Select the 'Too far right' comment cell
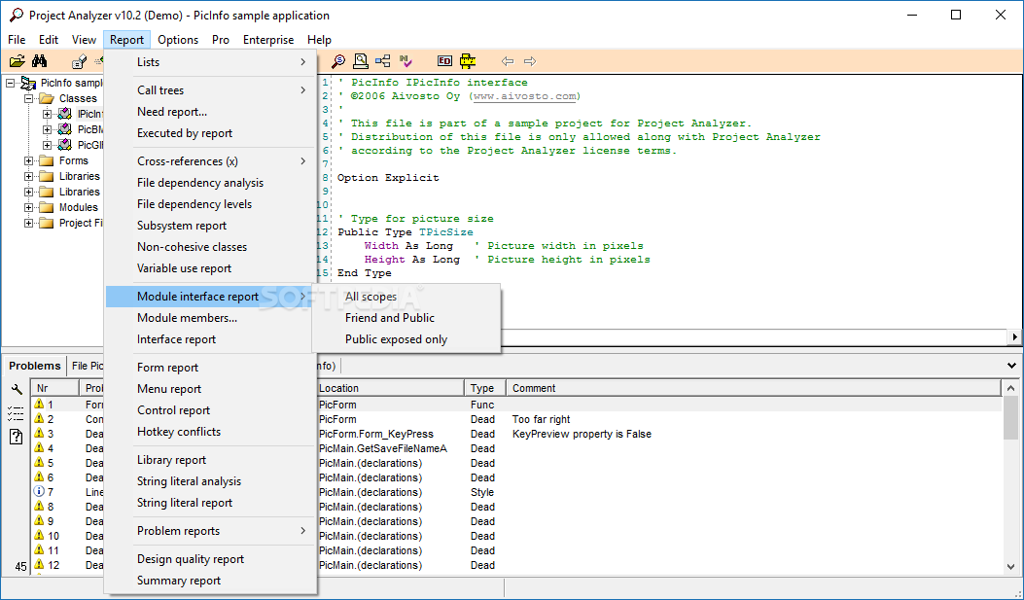 pyautogui.click(x=542, y=419)
